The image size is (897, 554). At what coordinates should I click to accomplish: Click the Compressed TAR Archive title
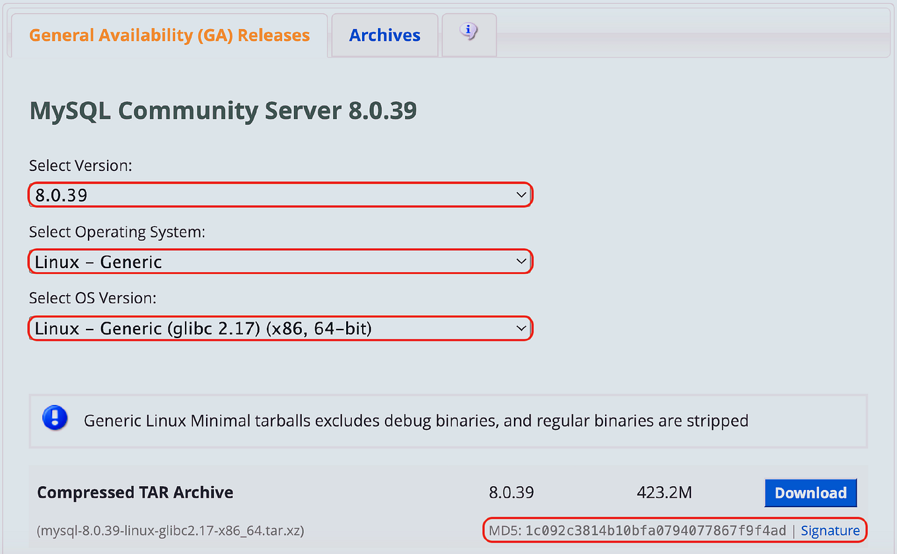pos(135,493)
